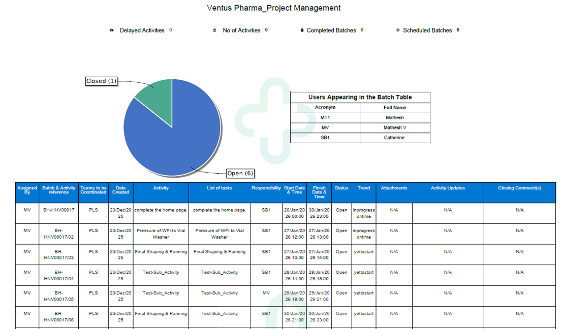
Task: Click the icon beside Delayed Activities
Action: (x=112, y=30)
